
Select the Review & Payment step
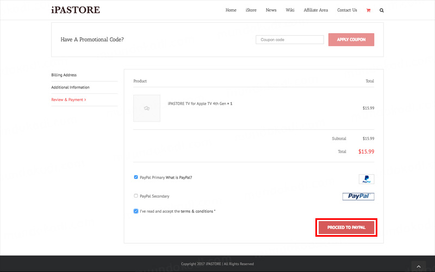coord(69,100)
